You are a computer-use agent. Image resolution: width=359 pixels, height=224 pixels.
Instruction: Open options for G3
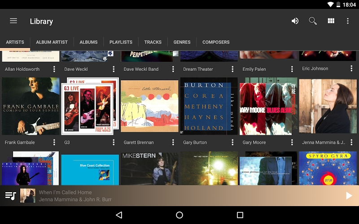pyautogui.click(x=114, y=142)
